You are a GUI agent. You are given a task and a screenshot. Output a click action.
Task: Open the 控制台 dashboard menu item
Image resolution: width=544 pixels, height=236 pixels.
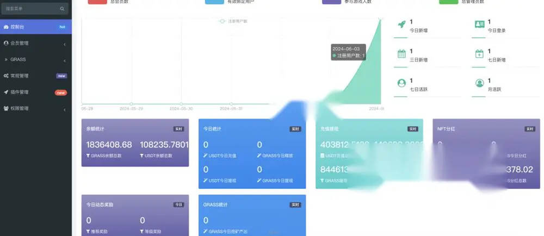[36, 27]
